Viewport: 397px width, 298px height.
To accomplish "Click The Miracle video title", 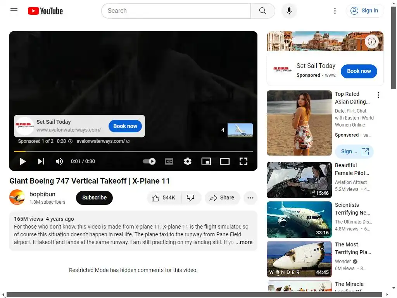I will click(x=349, y=287).
